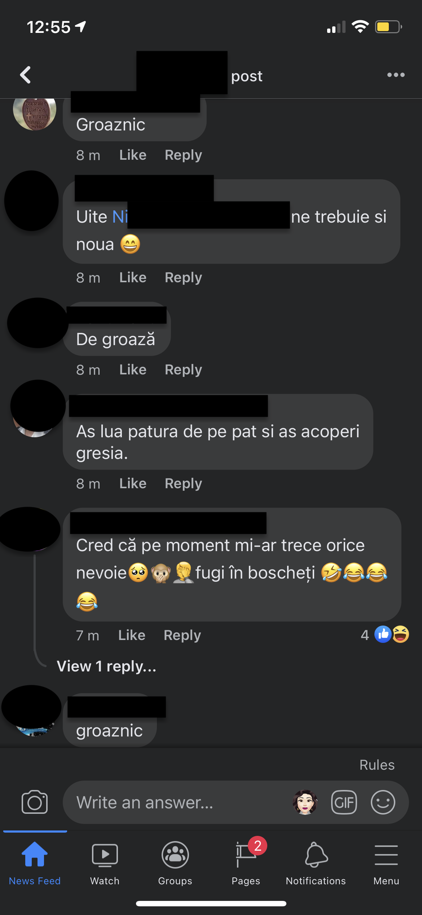Open the Rules link

(377, 765)
